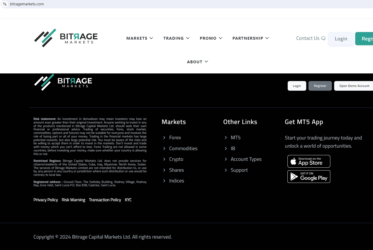
Task: Expand the MARKETS dropdown menu
Action: (x=140, y=38)
